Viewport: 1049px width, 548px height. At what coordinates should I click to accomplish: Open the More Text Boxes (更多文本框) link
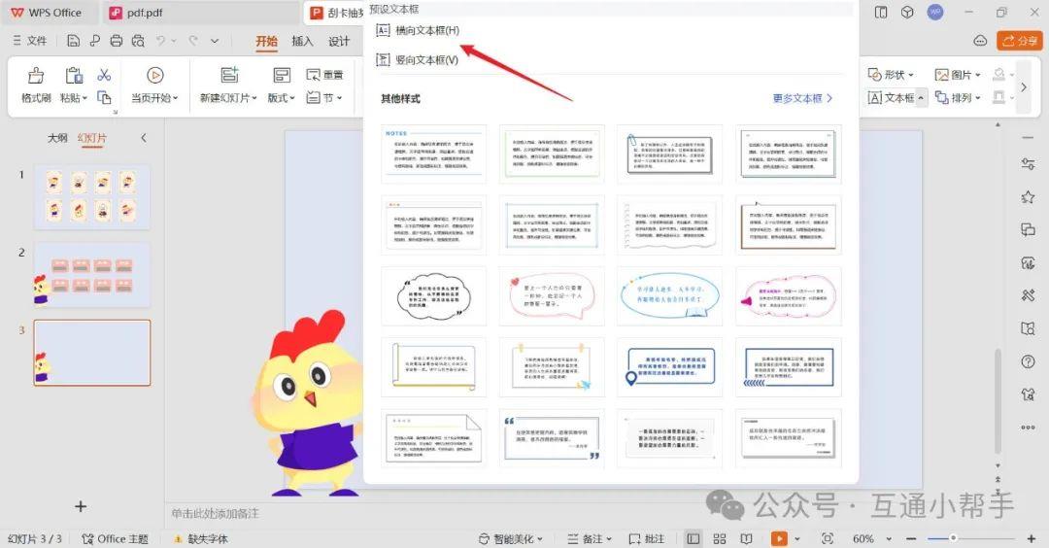tap(802, 98)
